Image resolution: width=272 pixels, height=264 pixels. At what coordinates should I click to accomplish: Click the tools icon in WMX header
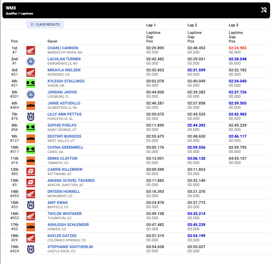(264, 10)
